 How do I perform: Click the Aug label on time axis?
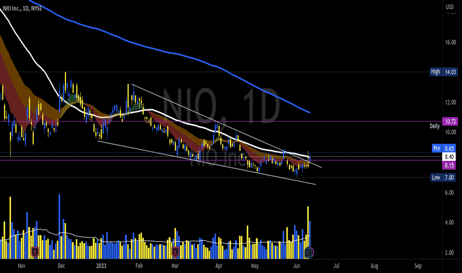(x=374, y=266)
